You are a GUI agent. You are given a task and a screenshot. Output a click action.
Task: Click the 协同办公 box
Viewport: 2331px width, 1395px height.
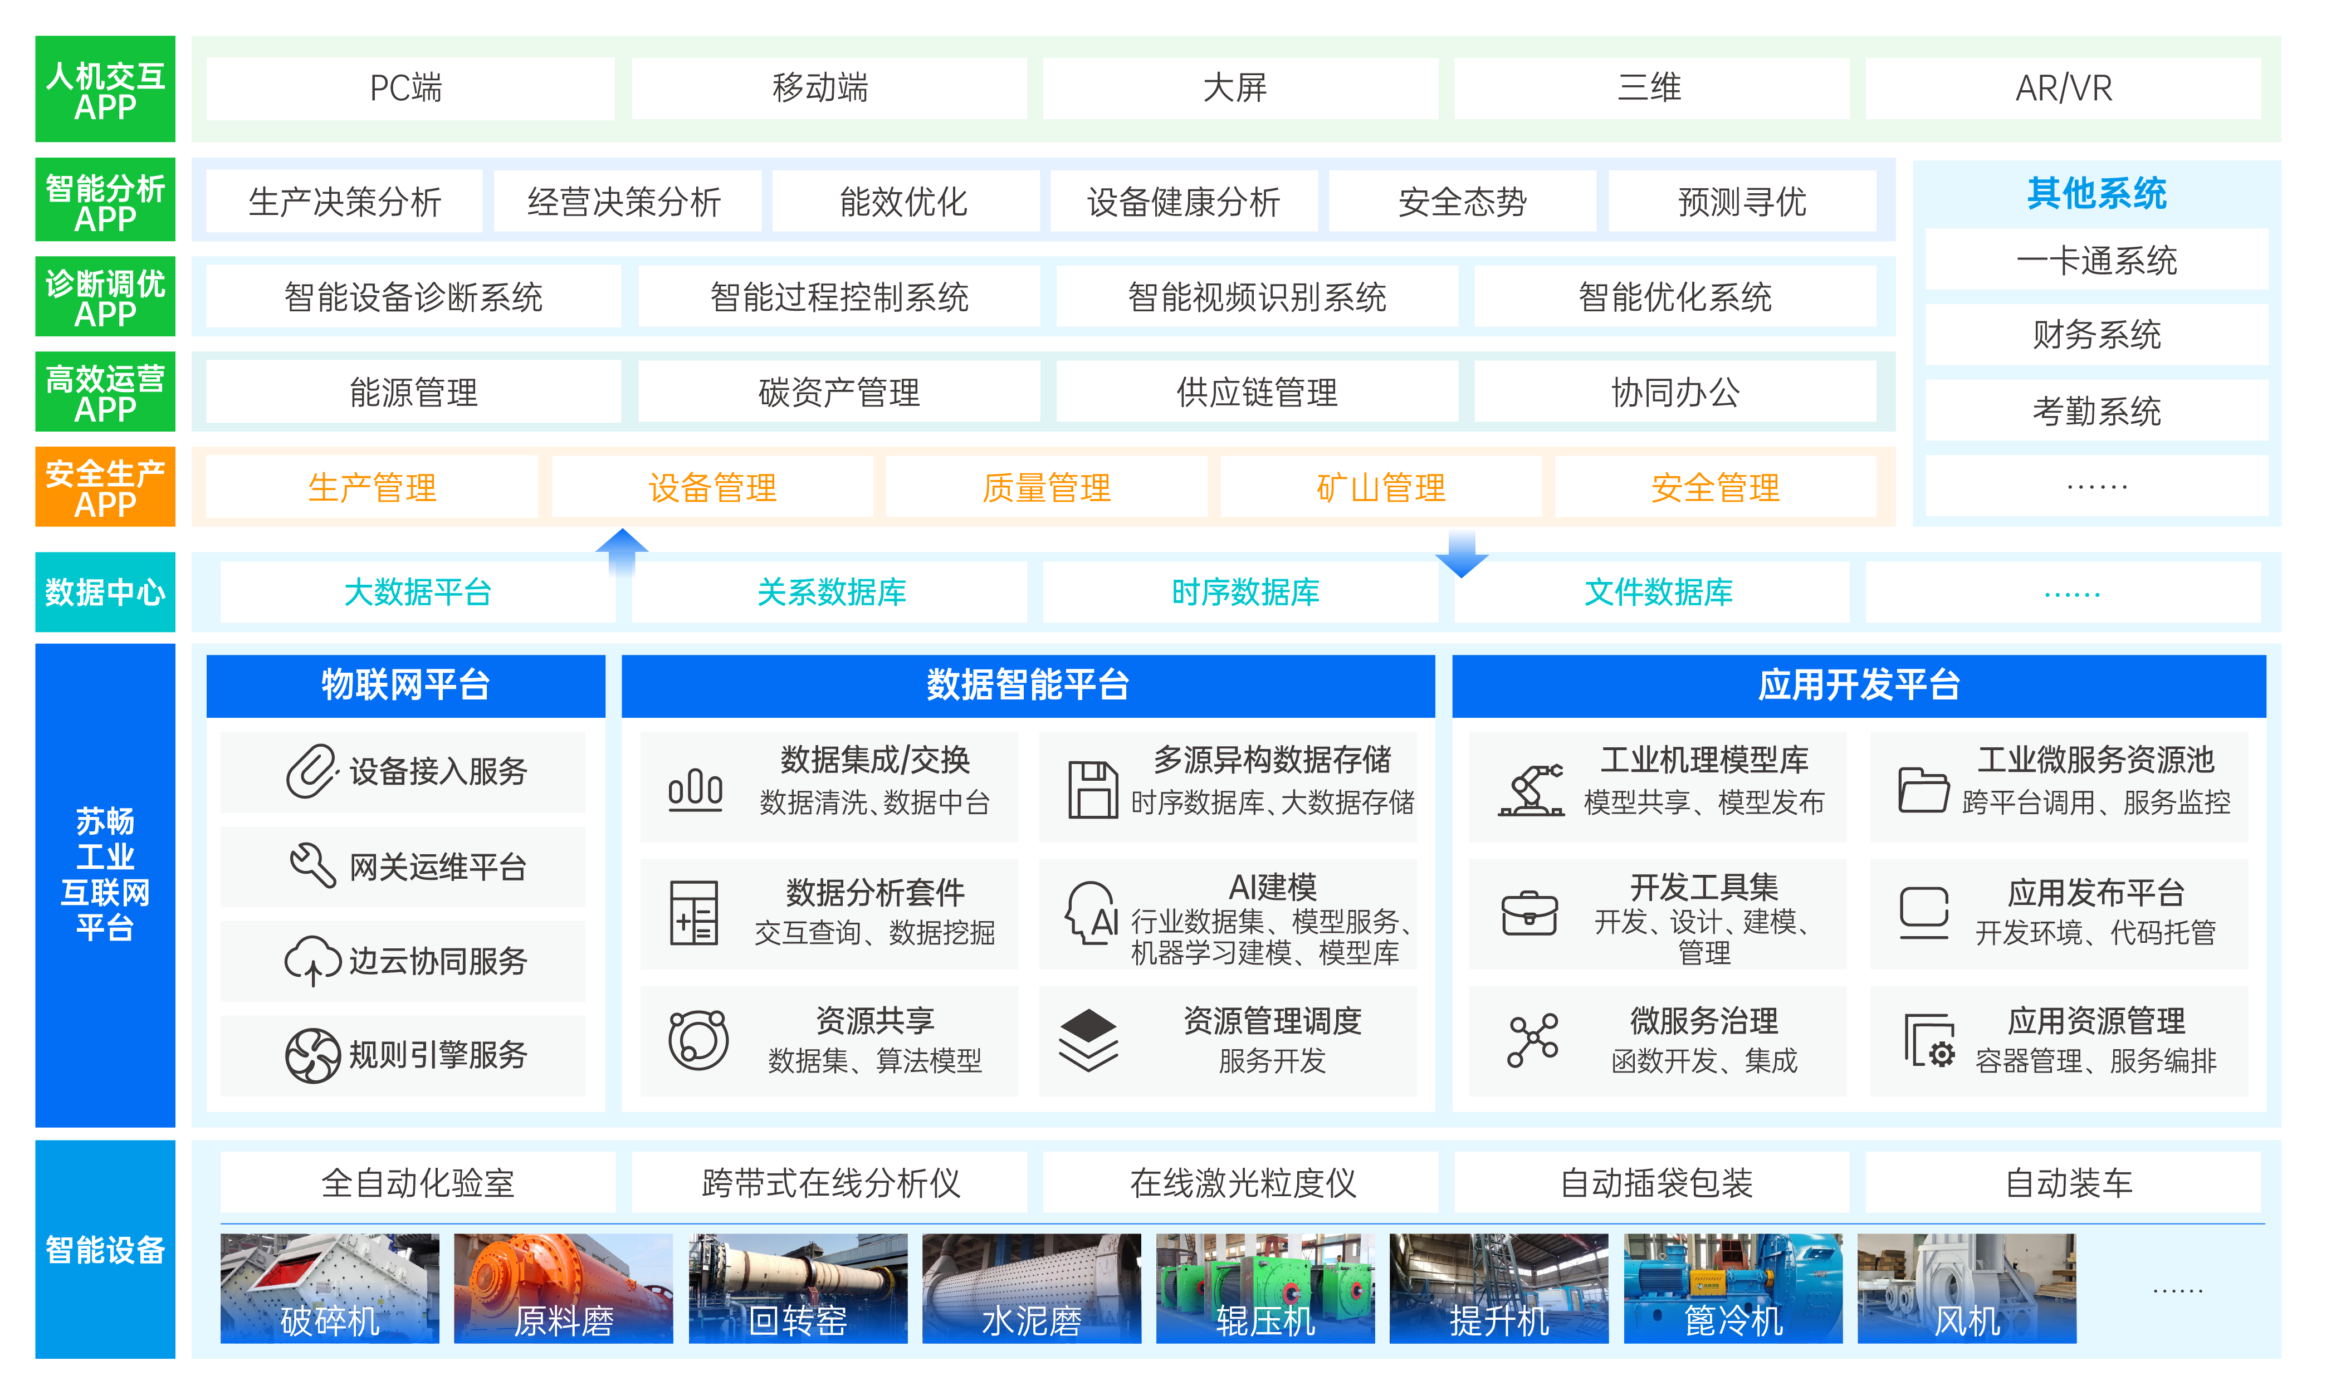click(1676, 392)
